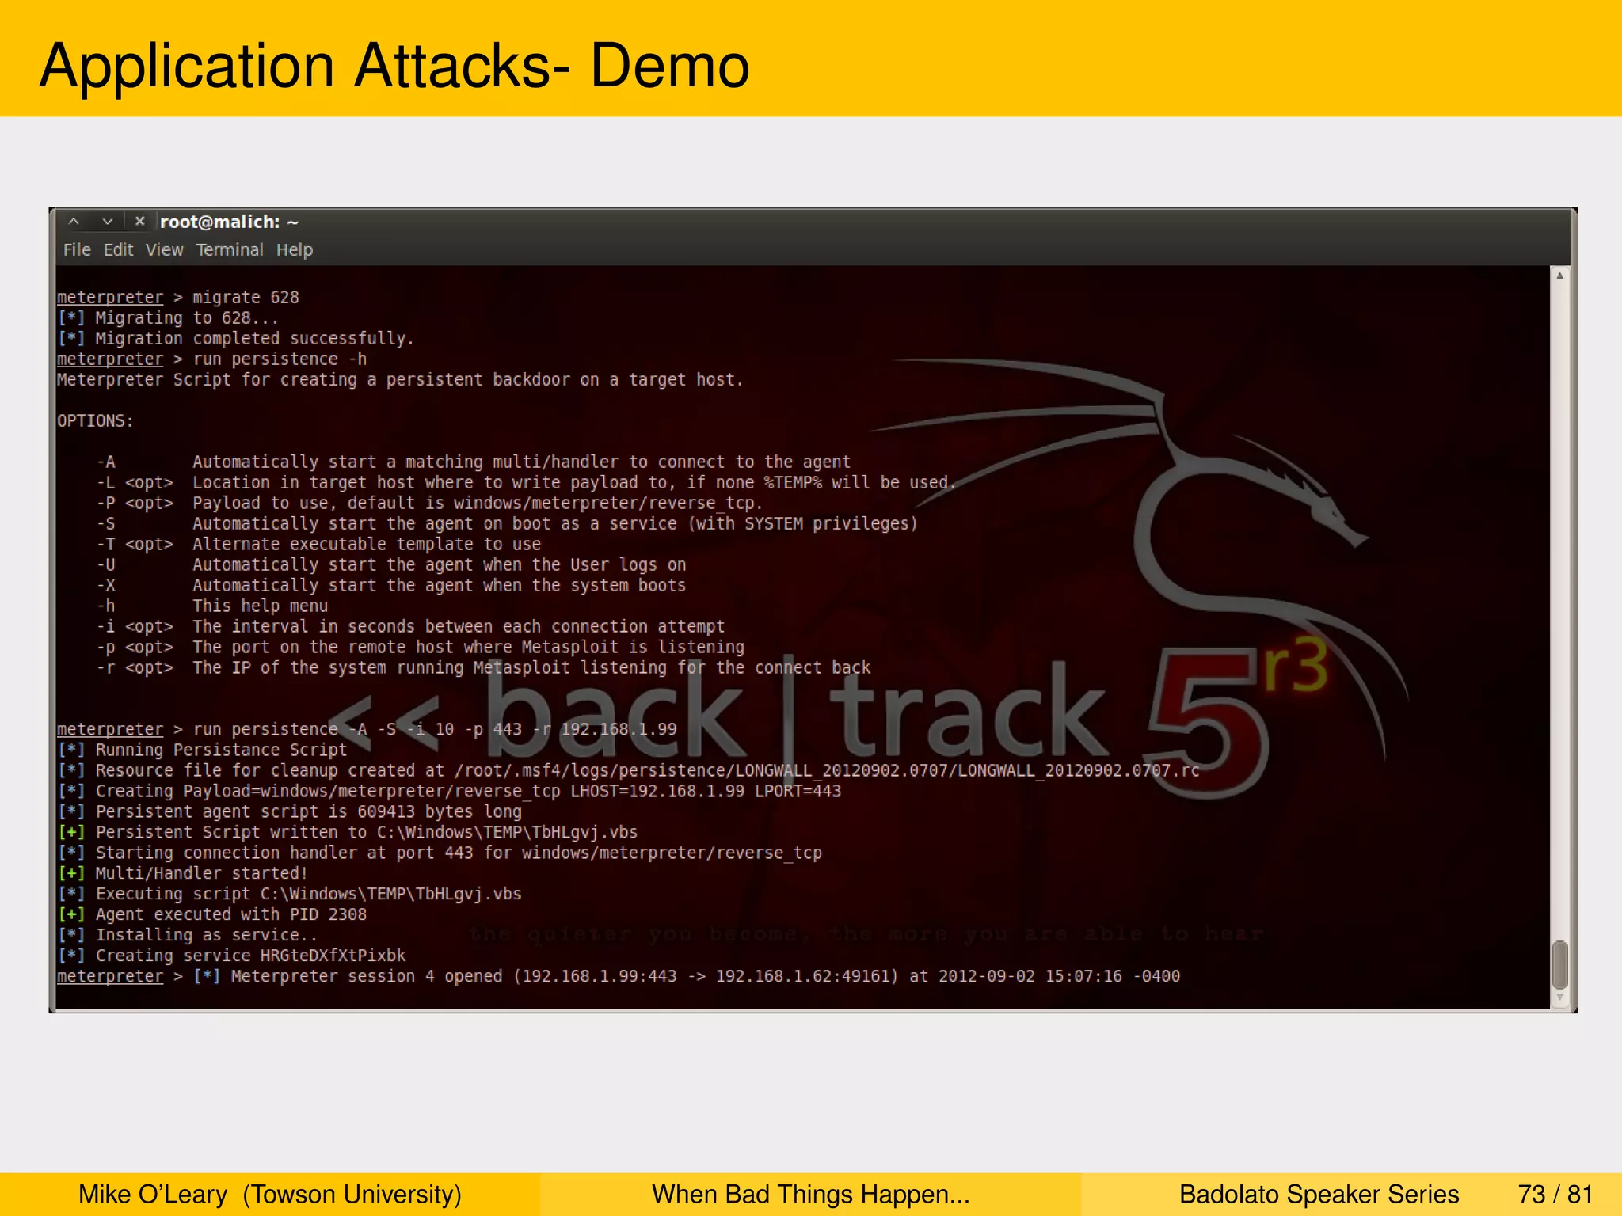Click the down-caret window button in title bar
The height and width of the screenshot is (1216, 1622).
coord(107,222)
